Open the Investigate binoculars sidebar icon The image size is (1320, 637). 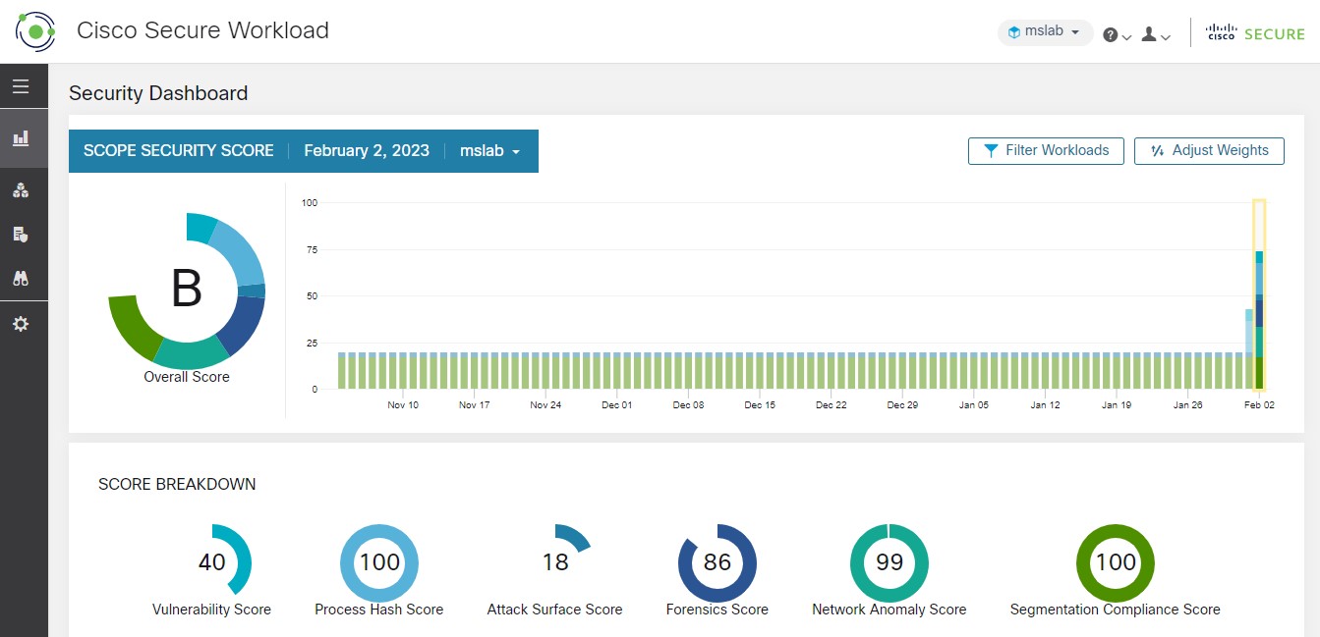21,278
